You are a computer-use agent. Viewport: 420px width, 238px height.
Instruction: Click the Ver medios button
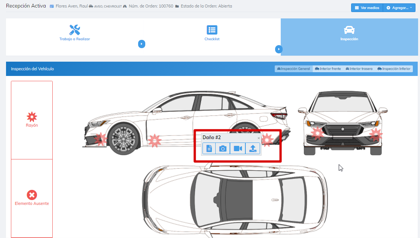[x=367, y=8]
